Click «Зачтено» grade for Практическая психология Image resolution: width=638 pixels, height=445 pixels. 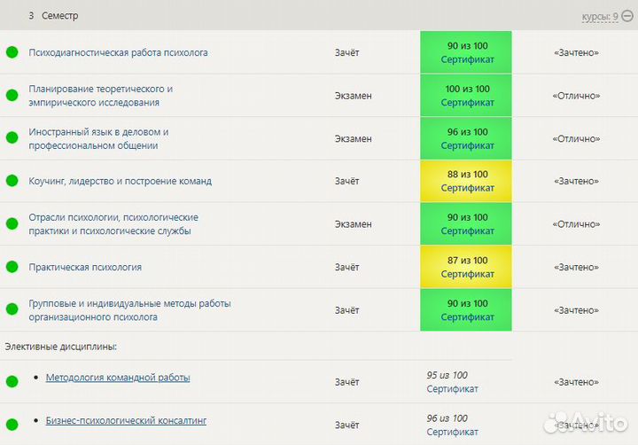pyautogui.click(x=576, y=268)
